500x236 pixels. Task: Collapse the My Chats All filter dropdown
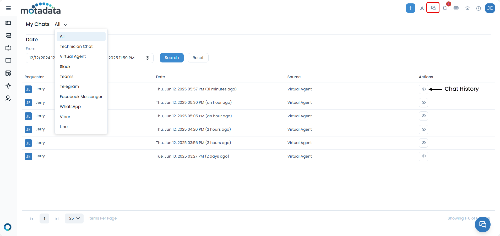click(61, 24)
